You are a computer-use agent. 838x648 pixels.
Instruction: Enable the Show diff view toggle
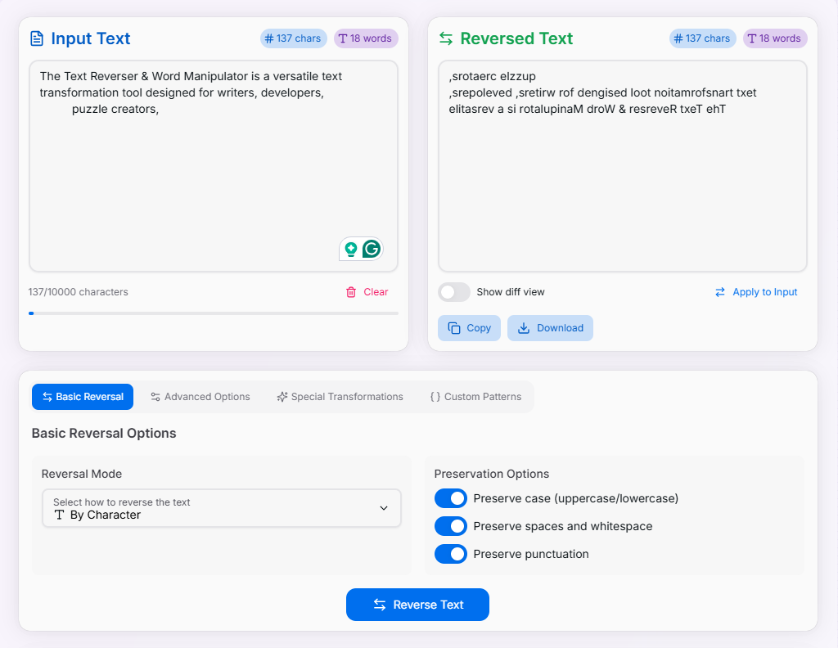pyautogui.click(x=453, y=291)
